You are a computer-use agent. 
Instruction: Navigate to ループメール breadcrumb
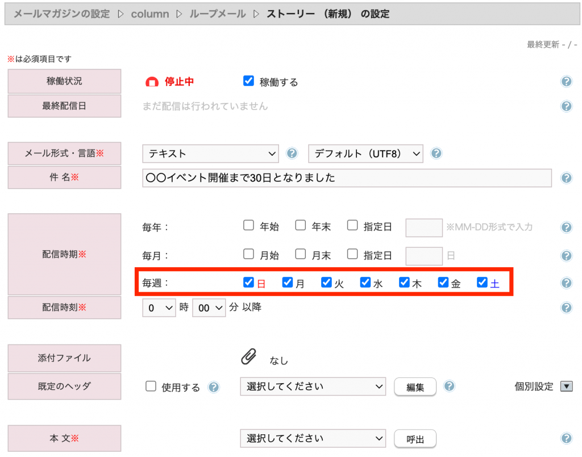click(218, 14)
